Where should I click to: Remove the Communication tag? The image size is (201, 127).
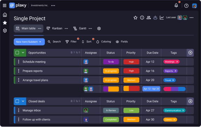[183, 110]
